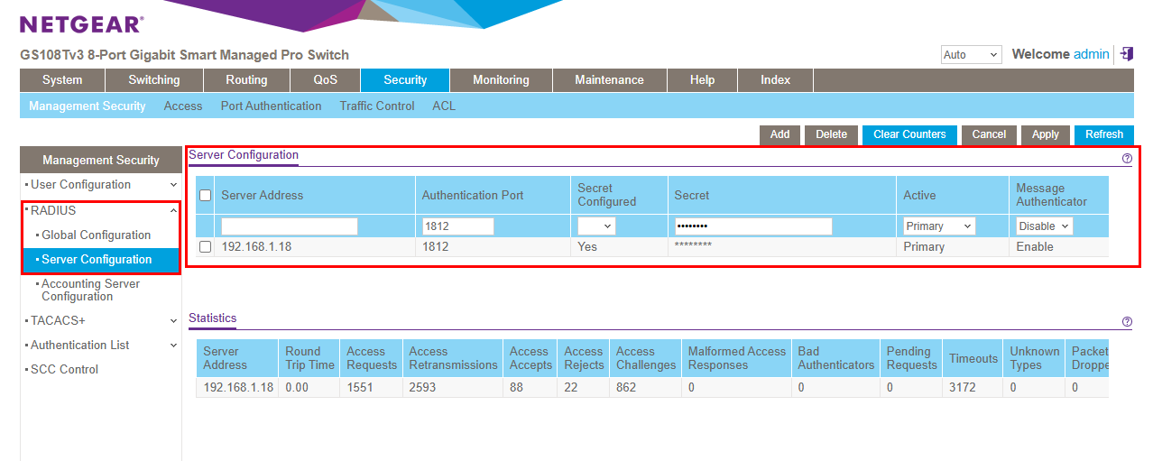
Task: Expand the TACACS+ menu section
Action: click(x=172, y=320)
